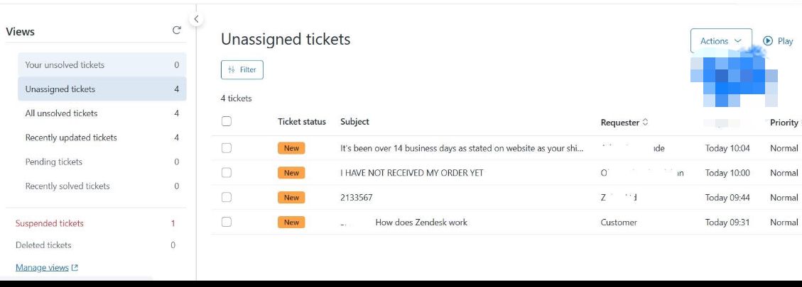
Task: Sort by Requester column arrows
Action: [x=645, y=122]
